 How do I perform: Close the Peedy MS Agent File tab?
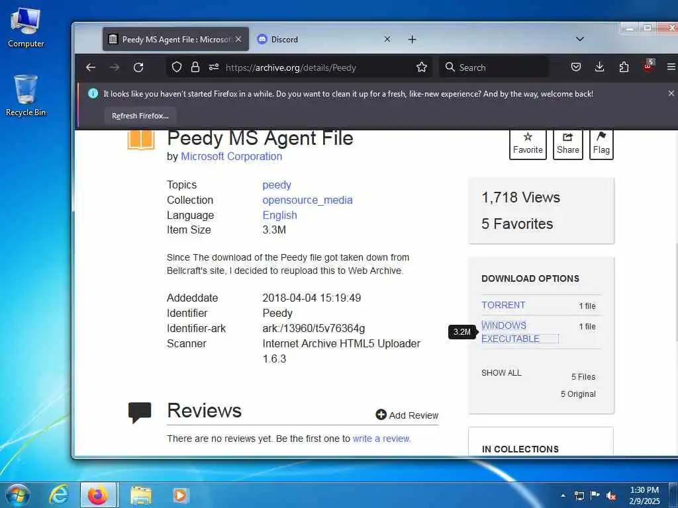tap(238, 39)
